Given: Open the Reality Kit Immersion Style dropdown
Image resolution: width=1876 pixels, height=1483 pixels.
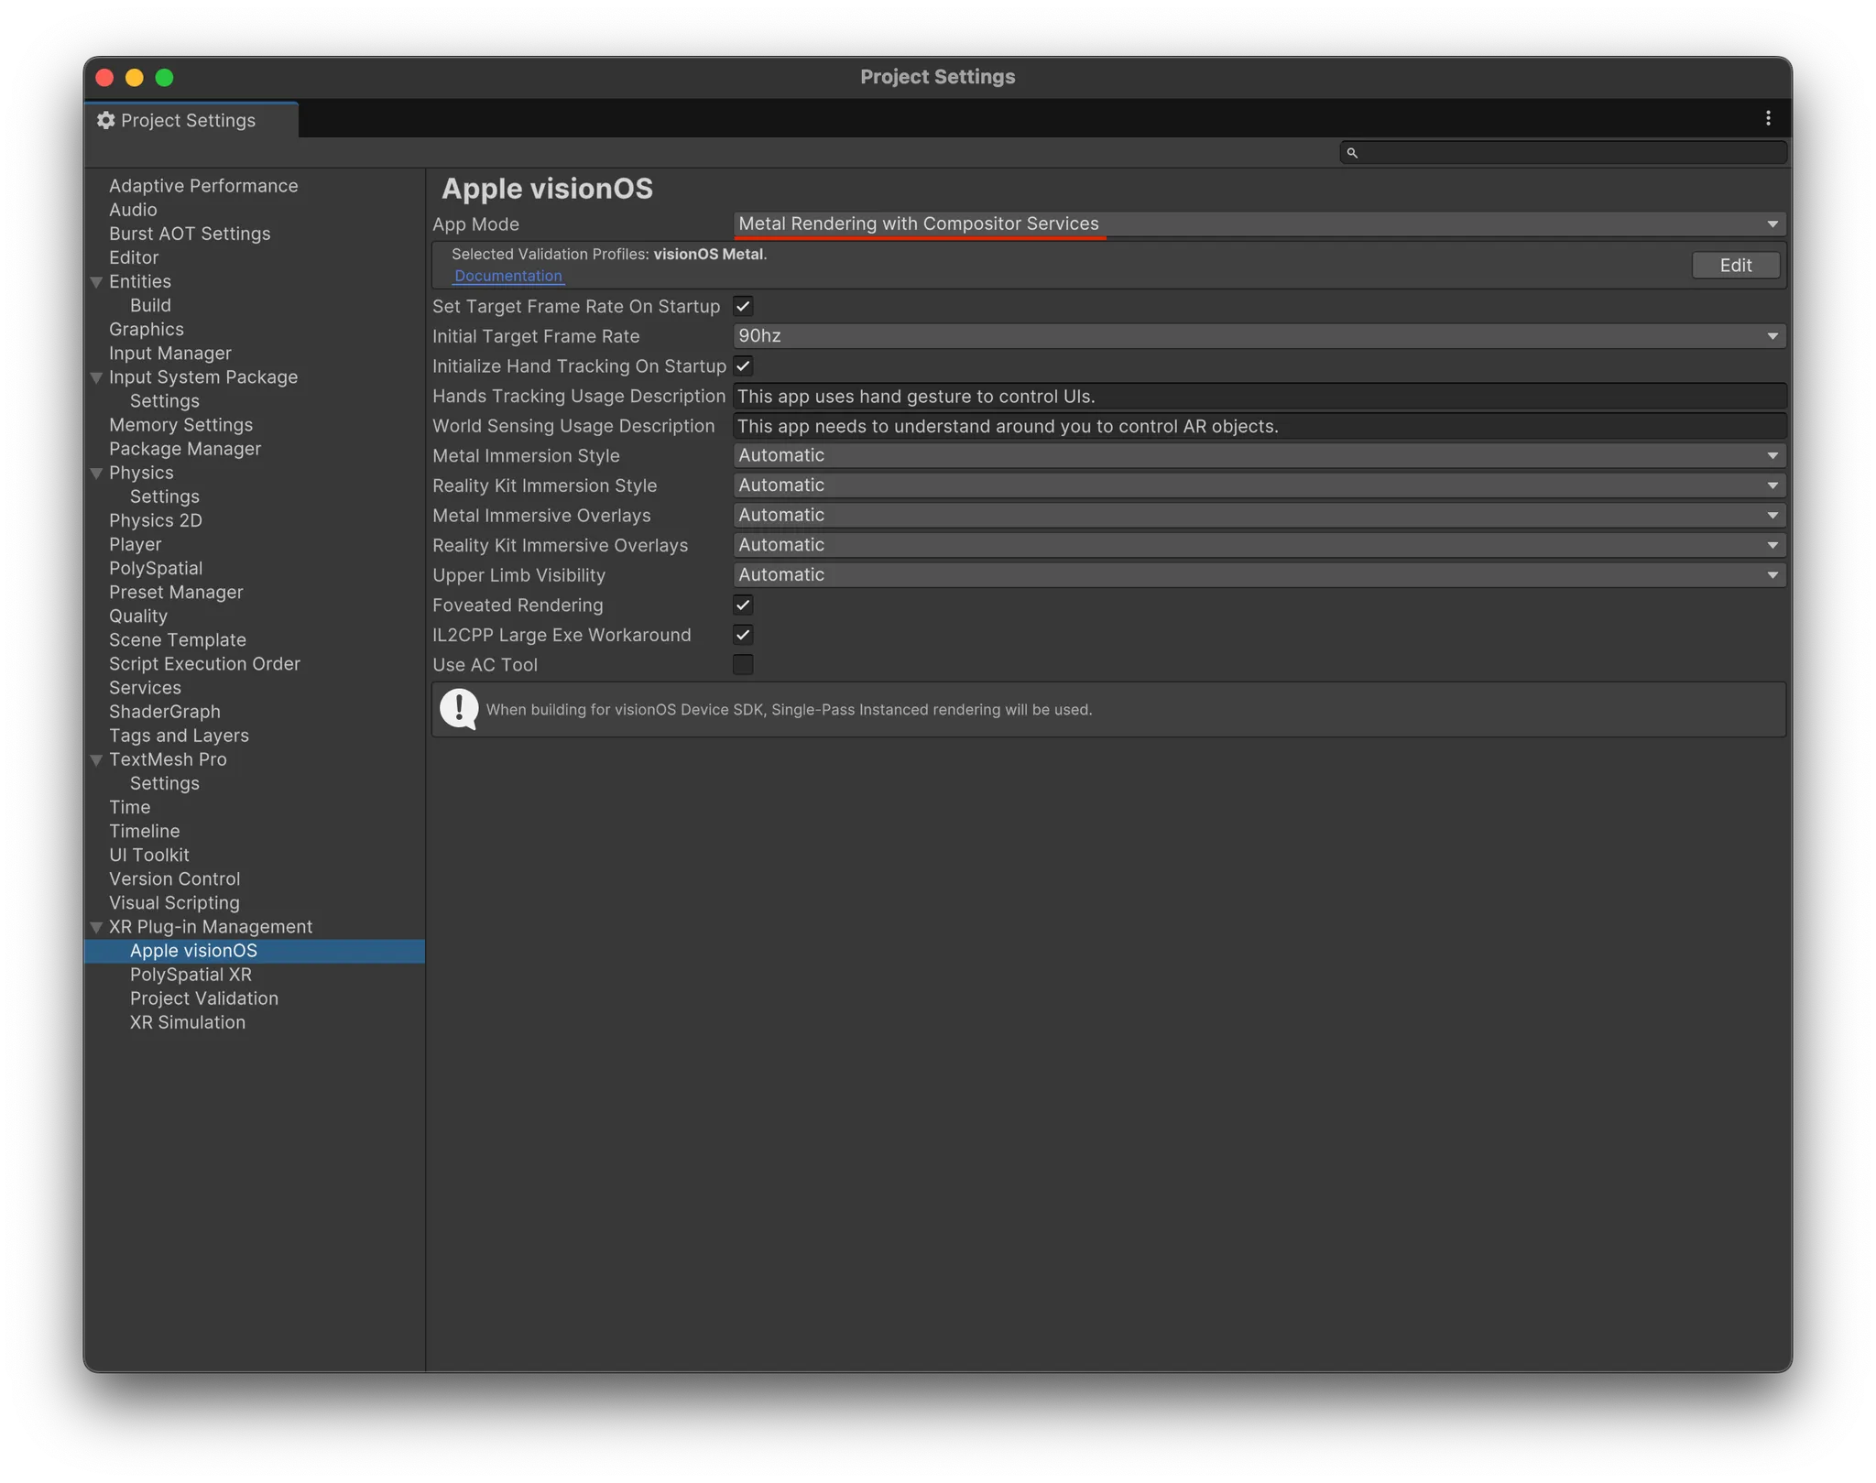Looking at the screenshot, I should pyautogui.click(x=1259, y=485).
